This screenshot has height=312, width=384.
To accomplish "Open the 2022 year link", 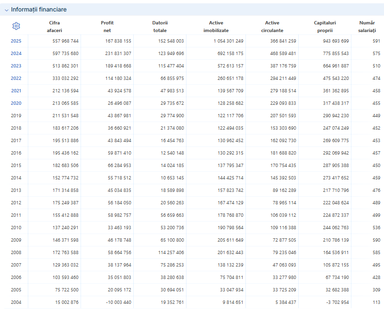I will pyautogui.click(x=16, y=78).
